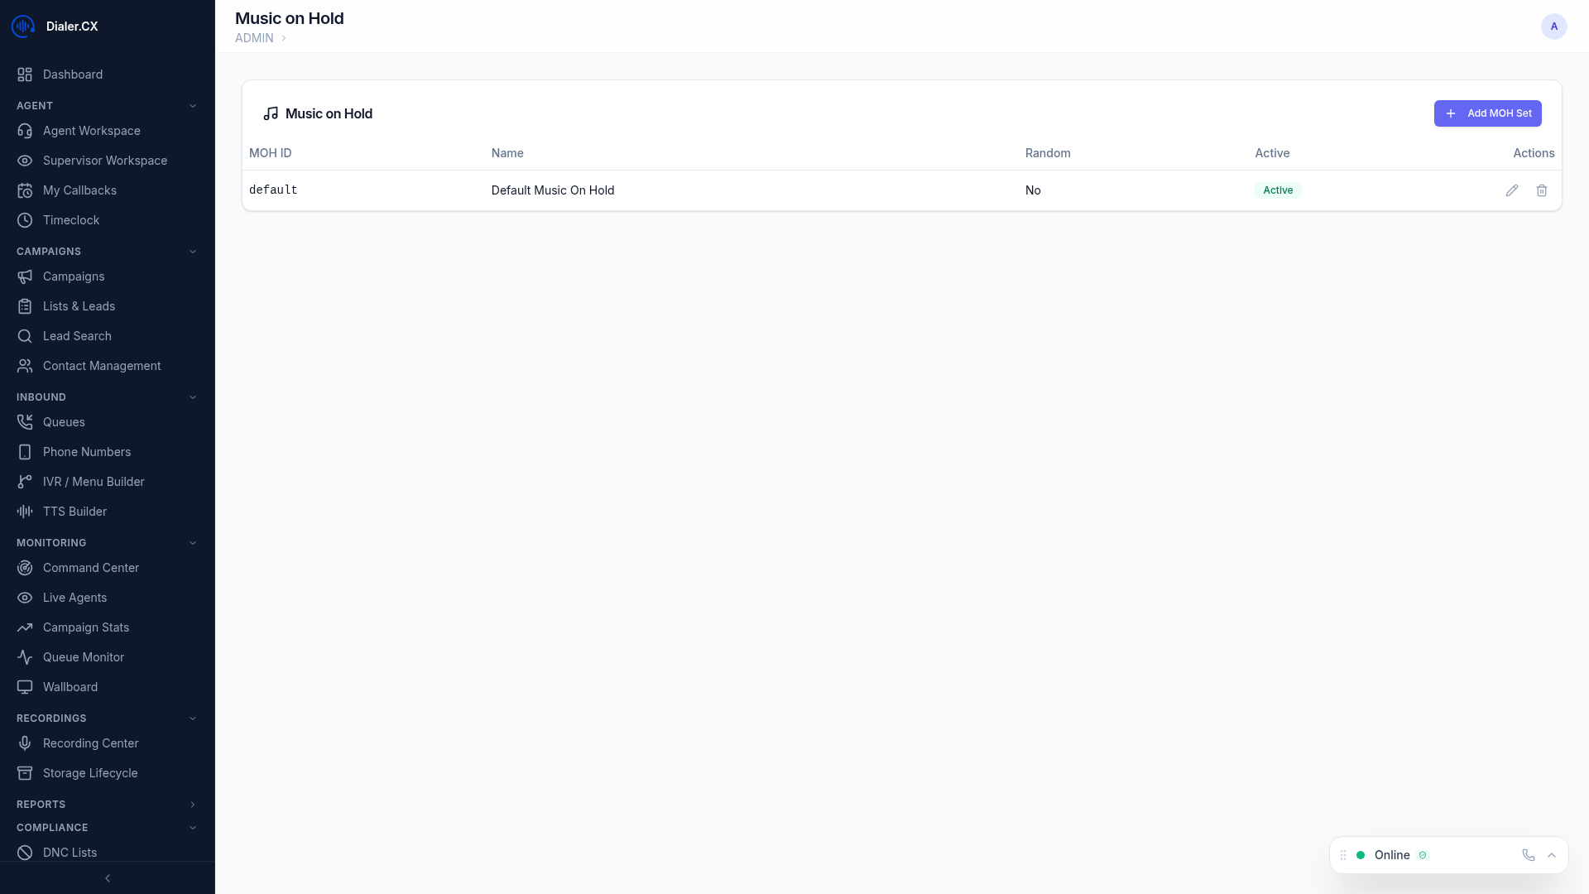Open Recording Center via the microphone icon
The width and height of the screenshot is (1589, 894).
click(x=25, y=743)
